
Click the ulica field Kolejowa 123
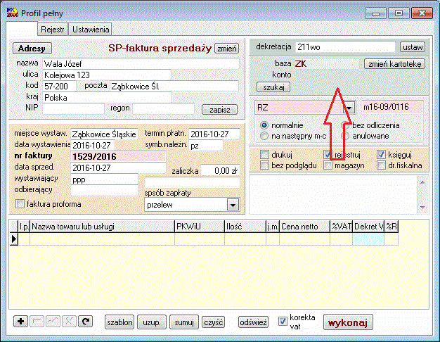tap(107, 75)
